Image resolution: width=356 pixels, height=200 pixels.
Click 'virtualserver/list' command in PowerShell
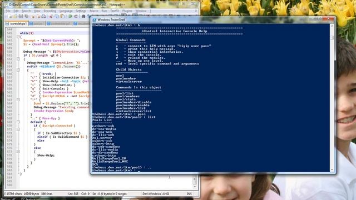[133, 111]
